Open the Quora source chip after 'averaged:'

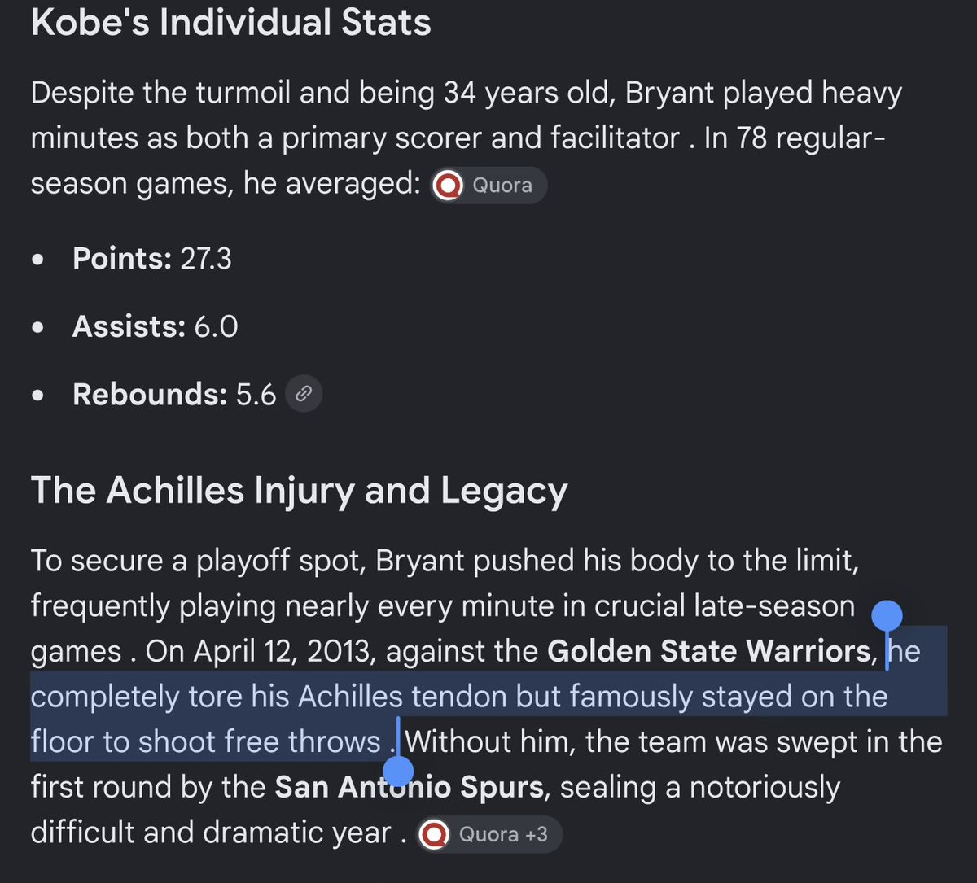pyautogui.click(x=488, y=186)
